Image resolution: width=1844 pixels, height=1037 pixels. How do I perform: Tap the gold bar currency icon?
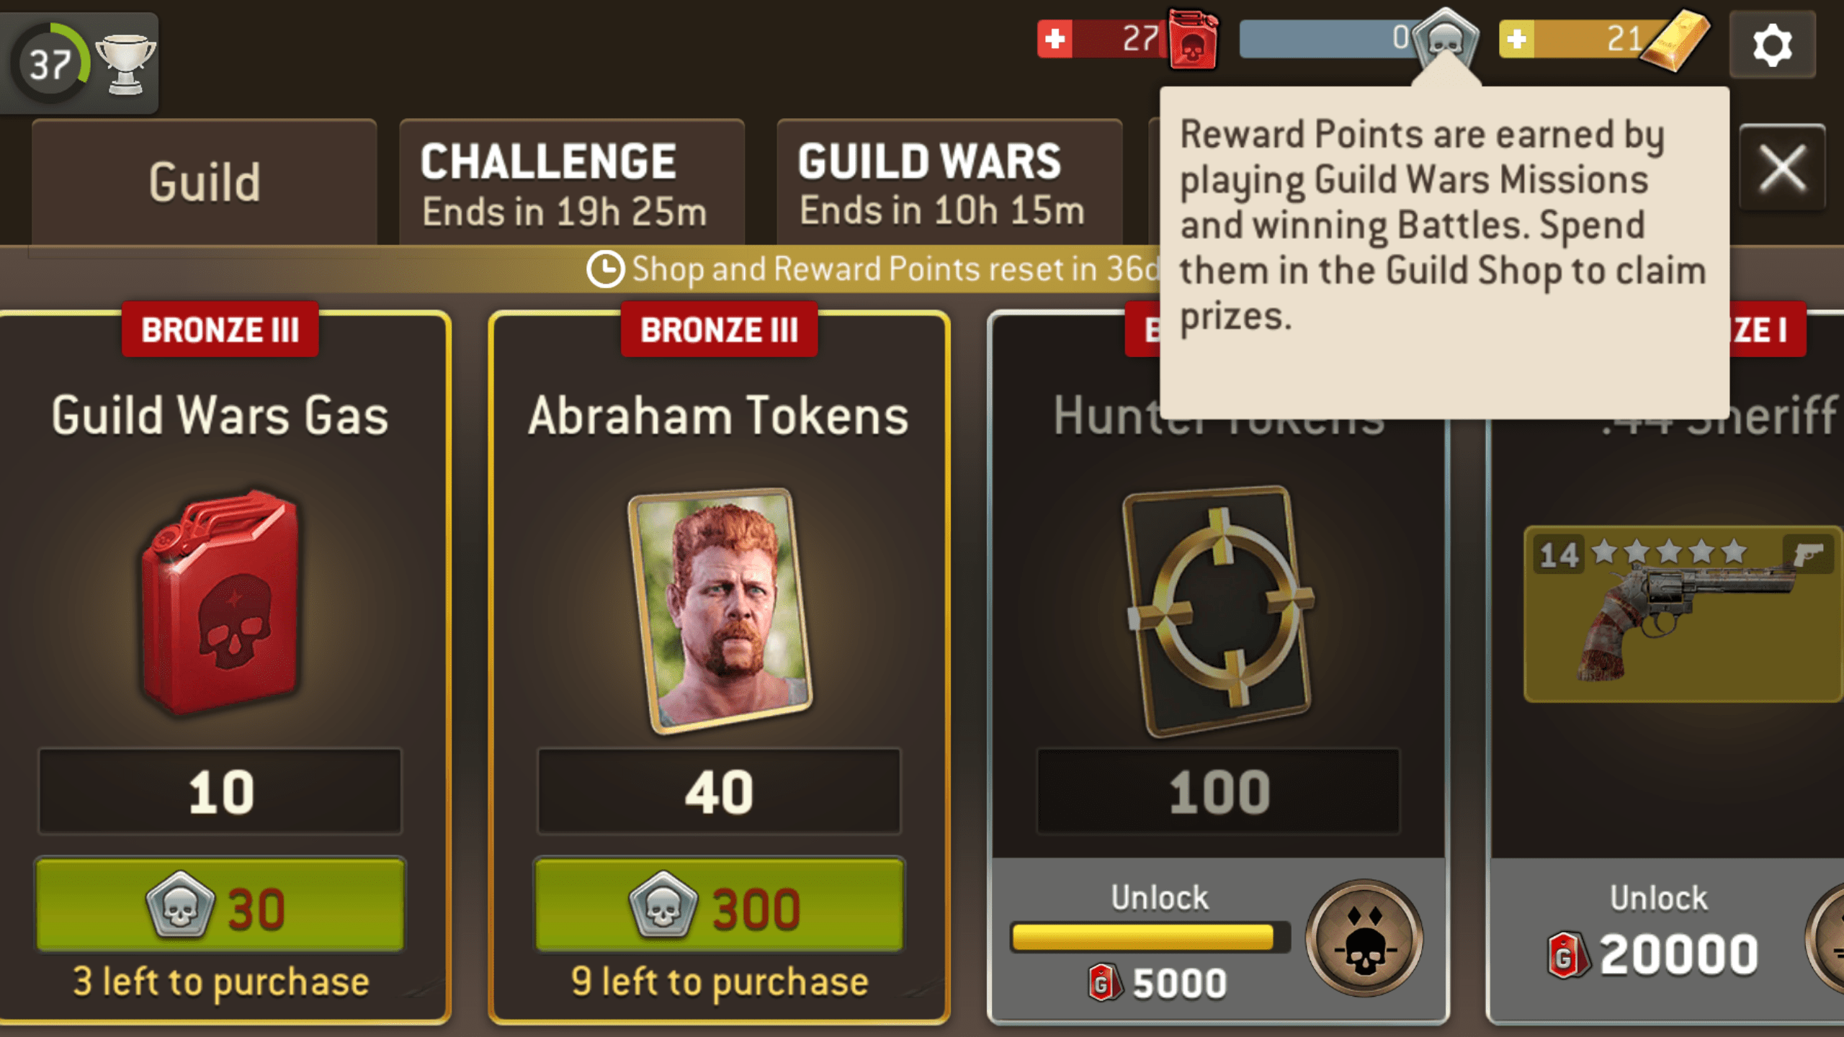point(1675,42)
